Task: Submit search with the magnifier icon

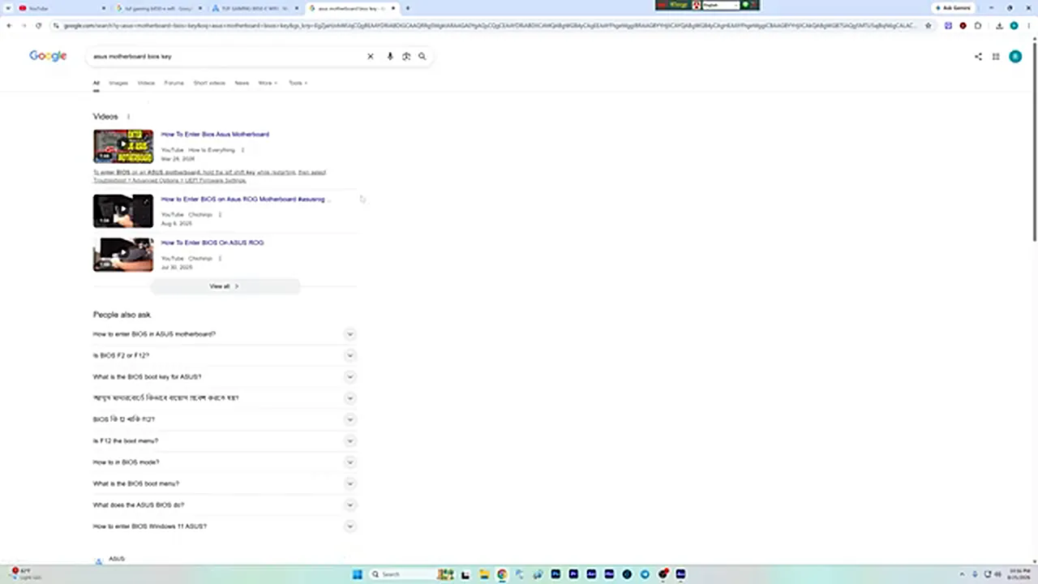Action: [x=422, y=57]
